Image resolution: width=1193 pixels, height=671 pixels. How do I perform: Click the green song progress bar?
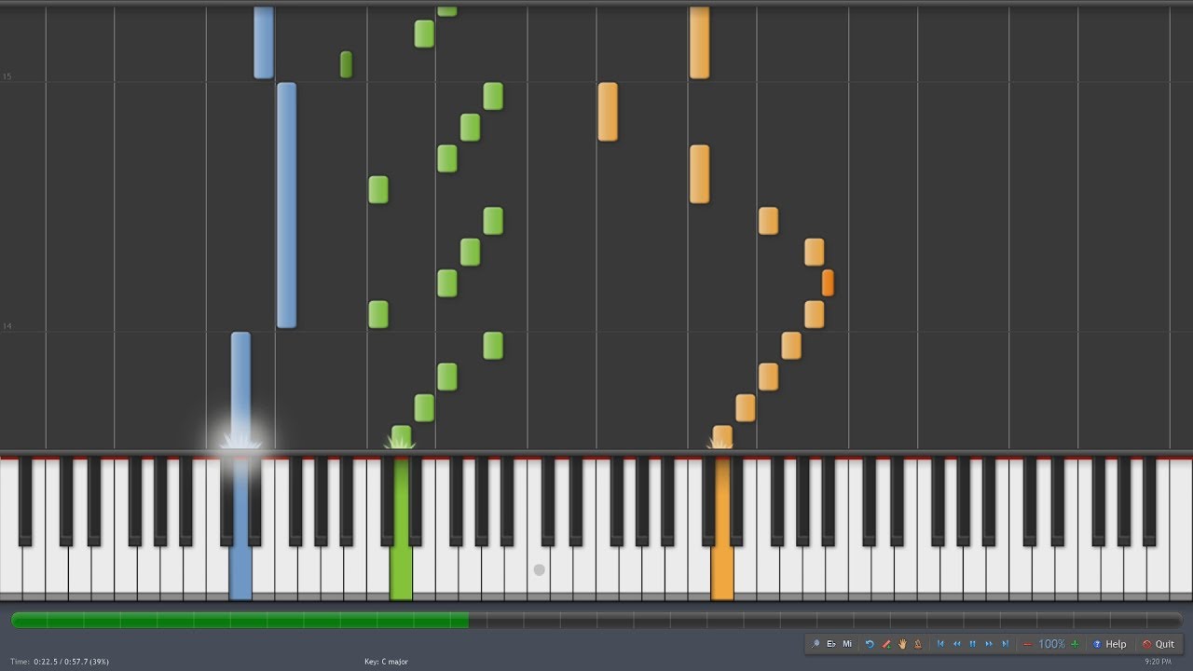point(596,620)
